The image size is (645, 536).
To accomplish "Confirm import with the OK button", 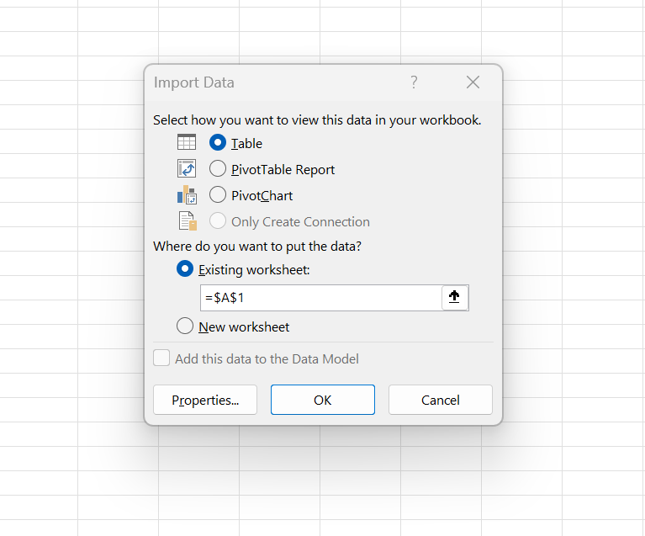I will (323, 401).
